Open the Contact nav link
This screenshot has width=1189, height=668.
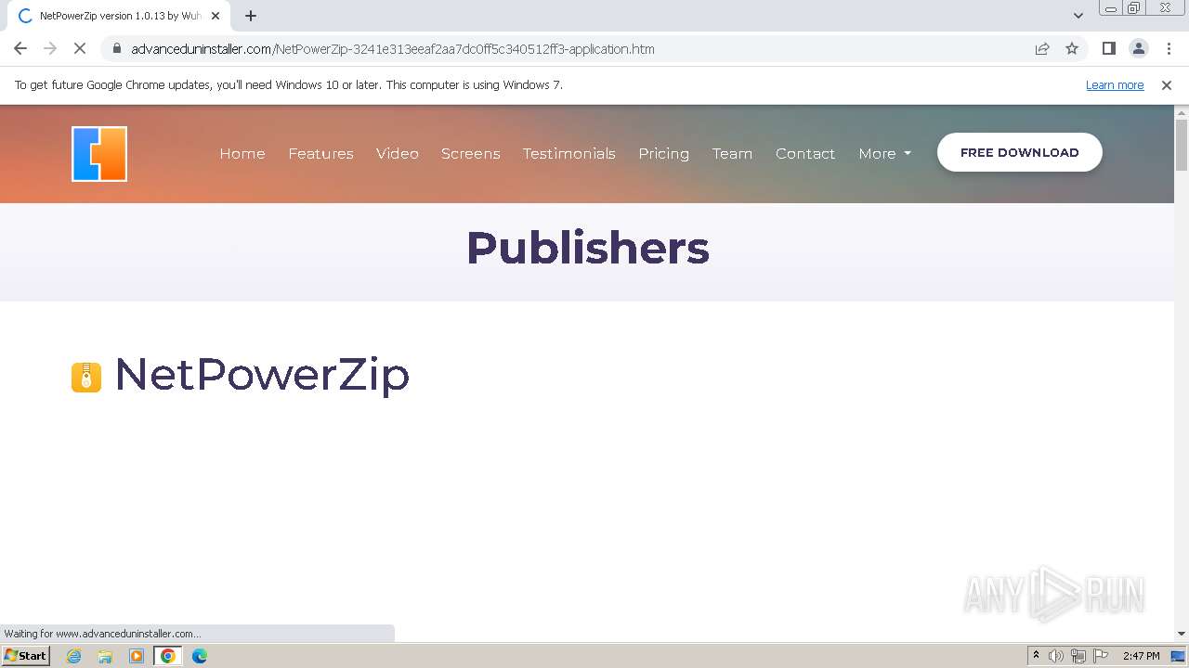(x=805, y=154)
